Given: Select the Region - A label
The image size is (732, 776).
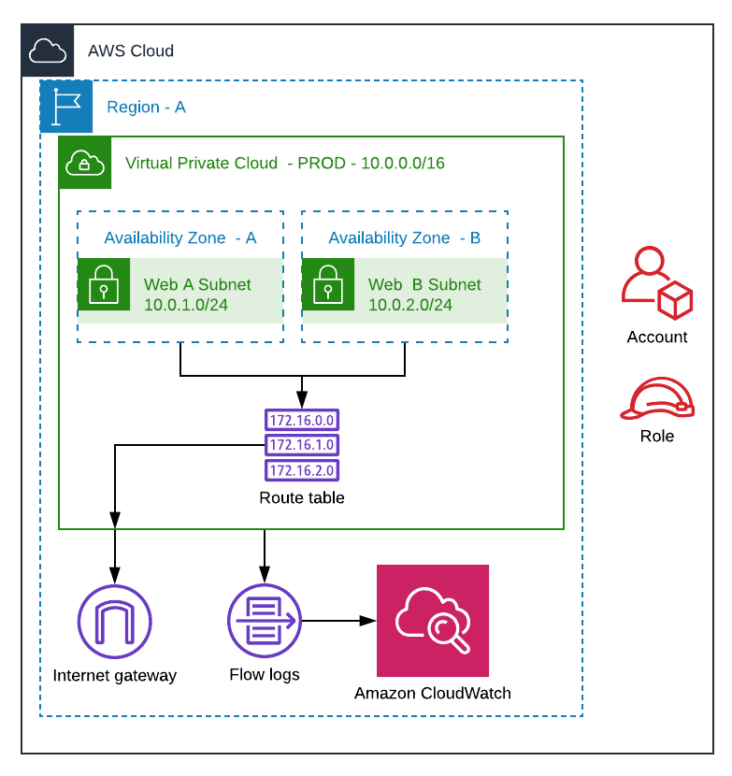Looking at the screenshot, I should coord(146,107).
